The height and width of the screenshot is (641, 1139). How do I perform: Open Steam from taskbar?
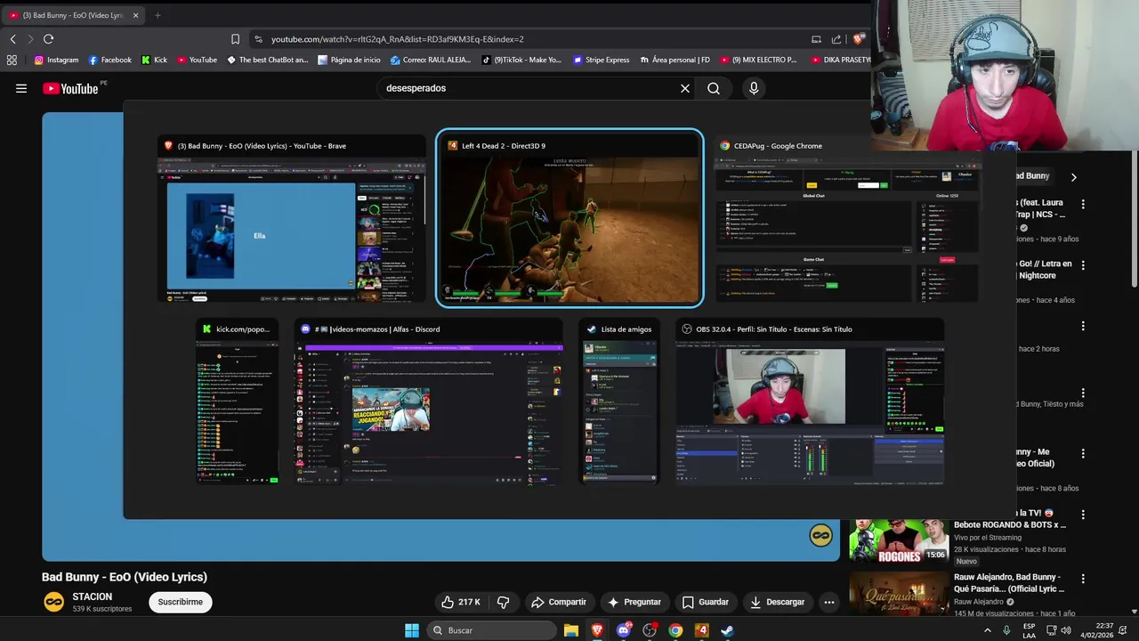click(727, 630)
